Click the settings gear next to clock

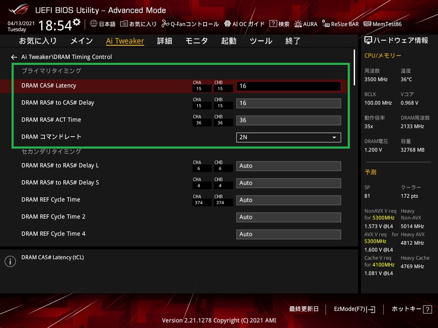click(77, 22)
